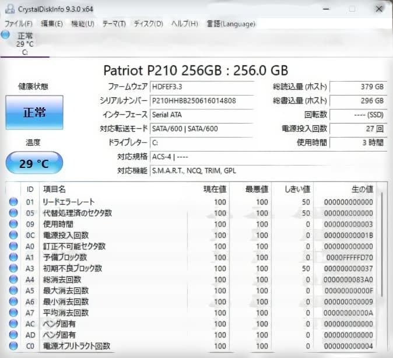This screenshot has width=393, height=358.
Task: Click the status orb for 総消去回数 row
Action: 13,279
